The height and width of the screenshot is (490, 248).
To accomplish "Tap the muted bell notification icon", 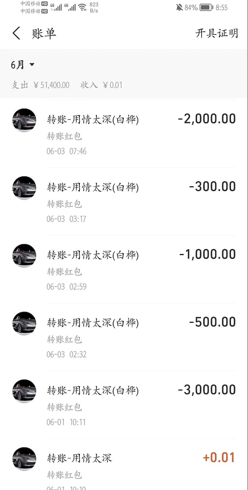I will click(179, 7).
